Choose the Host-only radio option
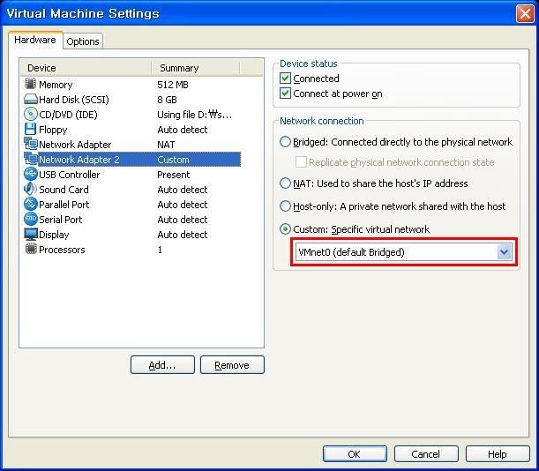This screenshot has height=471, width=539. tap(285, 206)
